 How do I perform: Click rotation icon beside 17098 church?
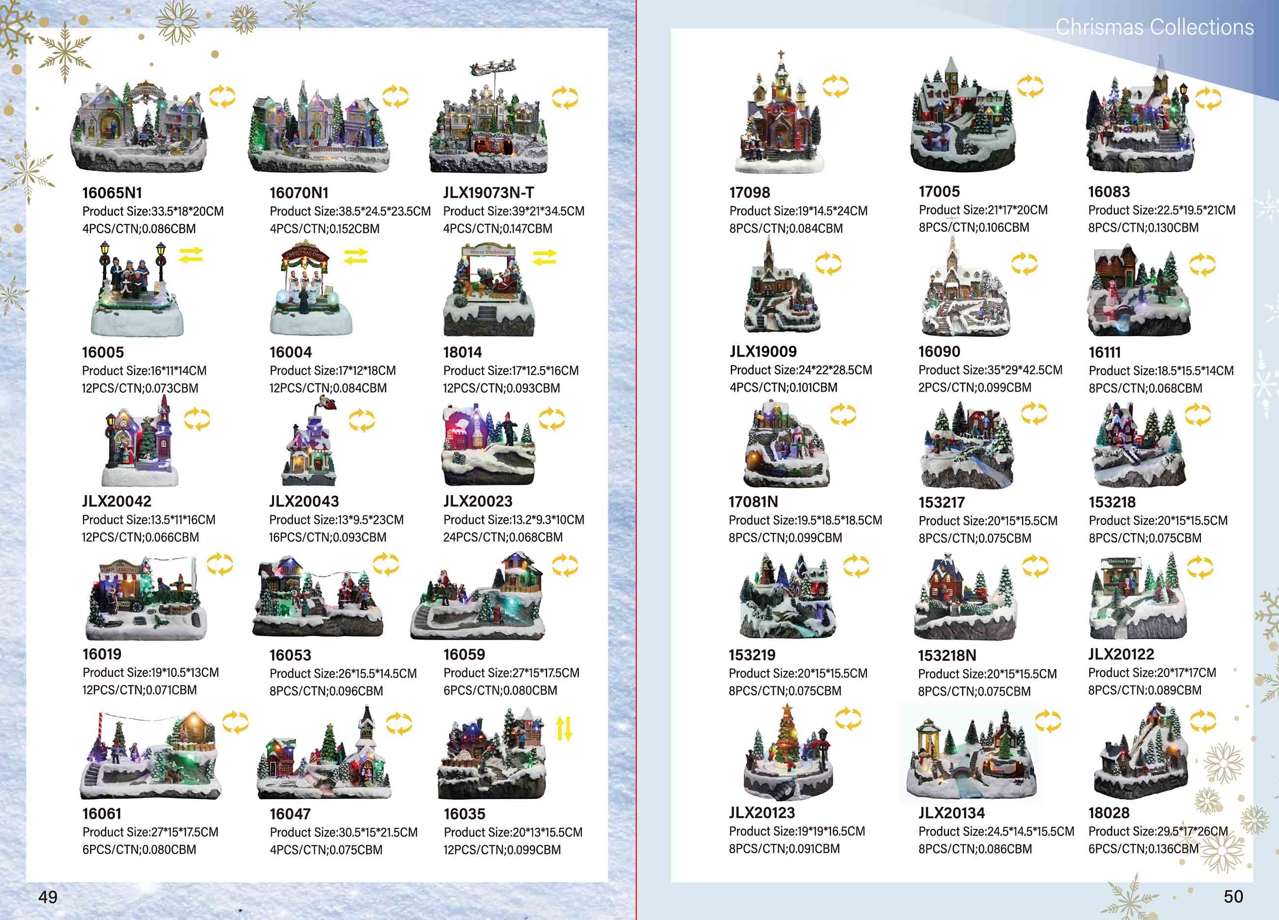[835, 86]
